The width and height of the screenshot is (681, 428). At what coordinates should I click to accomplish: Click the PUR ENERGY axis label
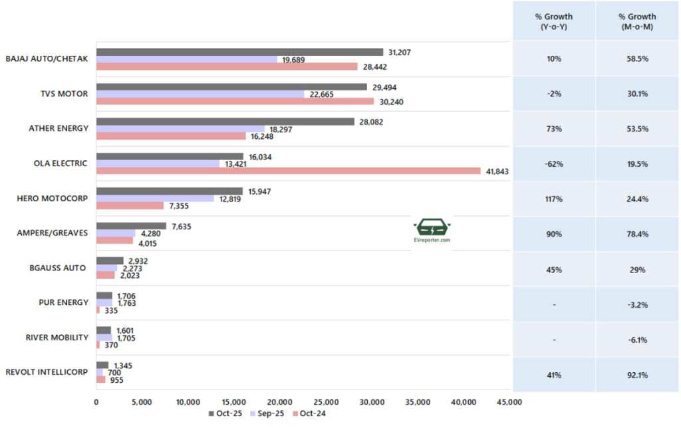pyautogui.click(x=64, y=302)
